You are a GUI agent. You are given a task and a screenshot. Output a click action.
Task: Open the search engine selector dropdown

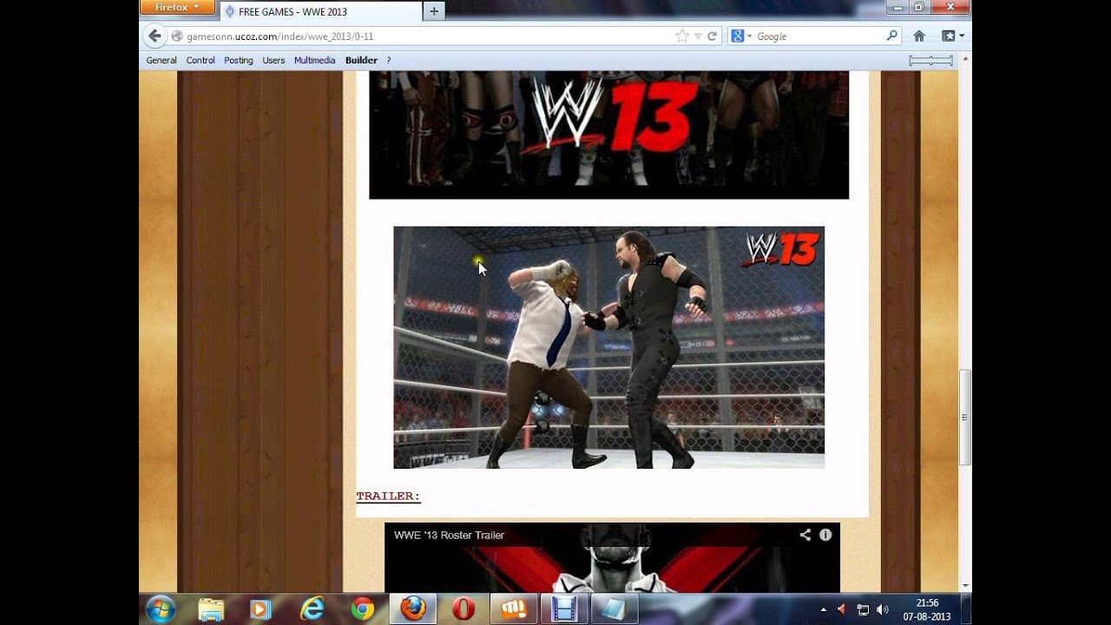(740, 36)
